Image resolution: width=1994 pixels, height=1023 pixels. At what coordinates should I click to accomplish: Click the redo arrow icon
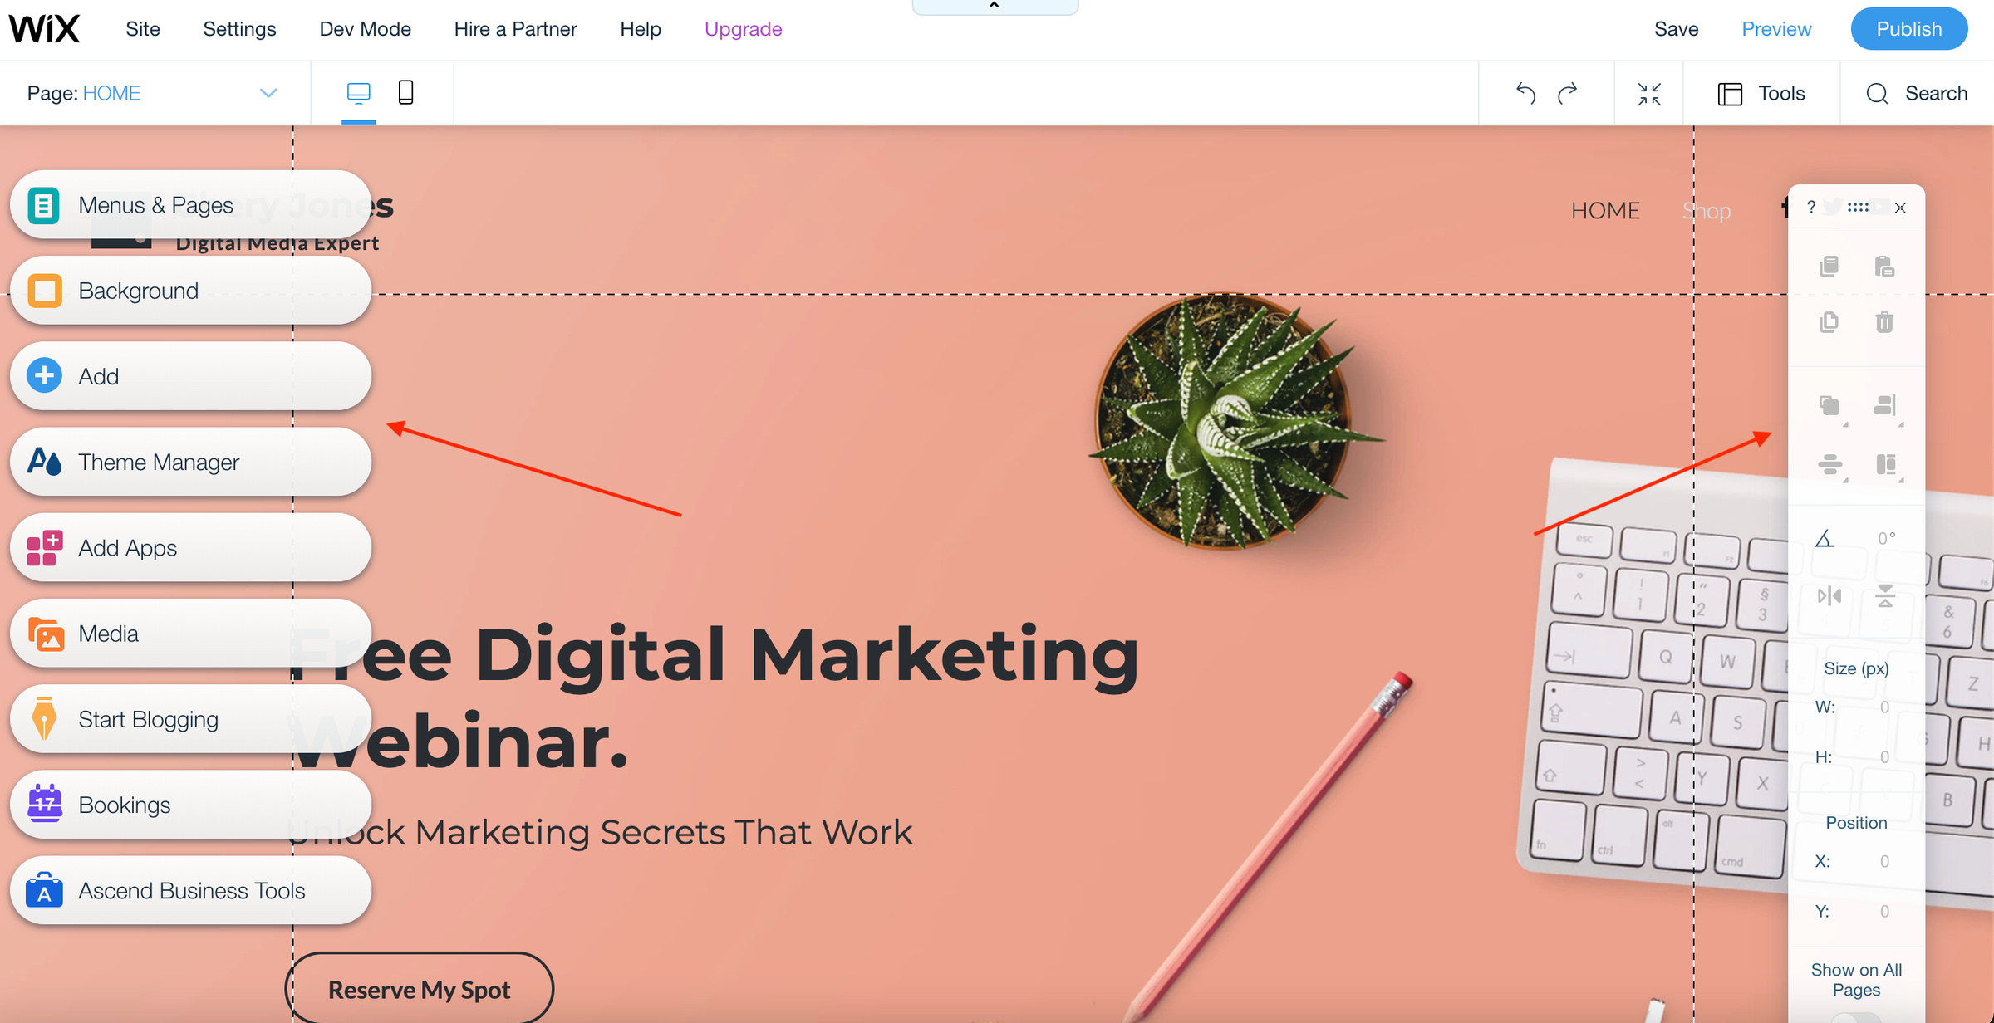(1568, 93)
